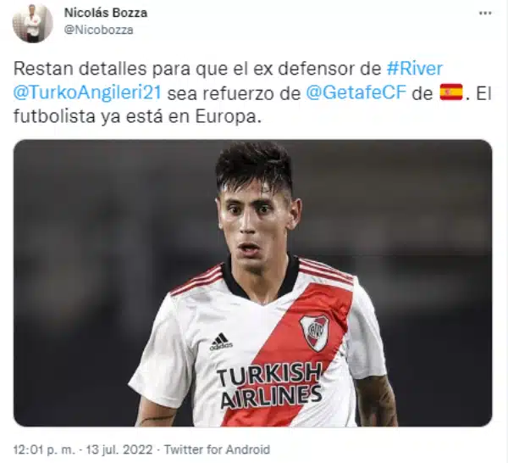The image size is (508, 463).
Task: Click the tattooed forearm in the photo
Action: click(376, 402)
